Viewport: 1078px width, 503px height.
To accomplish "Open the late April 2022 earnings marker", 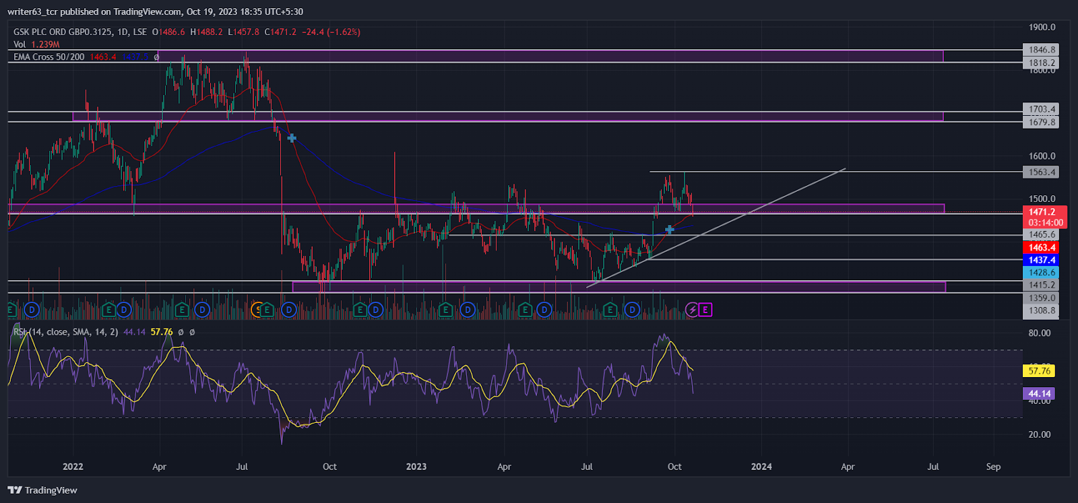I will [181, 310].
